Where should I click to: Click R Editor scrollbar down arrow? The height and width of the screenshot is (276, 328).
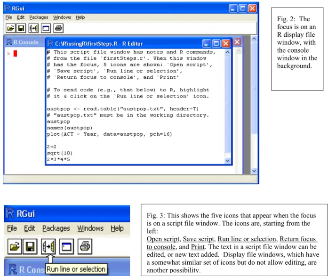227,161
